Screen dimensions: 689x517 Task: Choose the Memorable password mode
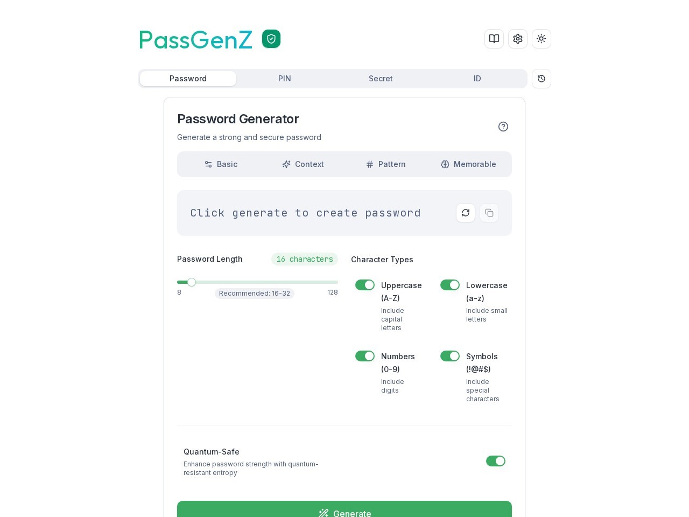(x=468, y=164)
